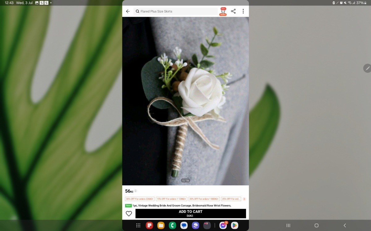Open the product title '1pc, Vintage Wedding Bride And Groom Corsage'

(182, 205)
